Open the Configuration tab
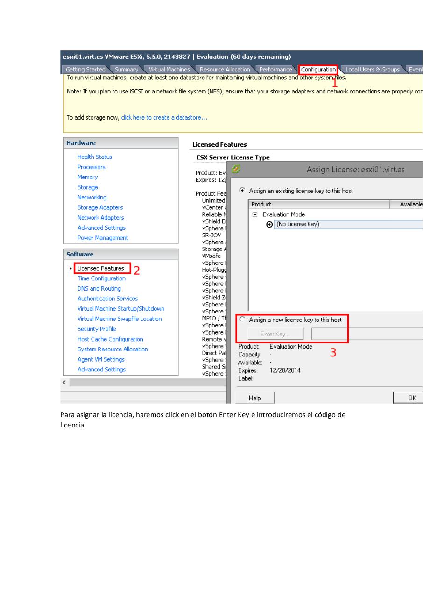The image size is (423, 598). click(318, 70)
